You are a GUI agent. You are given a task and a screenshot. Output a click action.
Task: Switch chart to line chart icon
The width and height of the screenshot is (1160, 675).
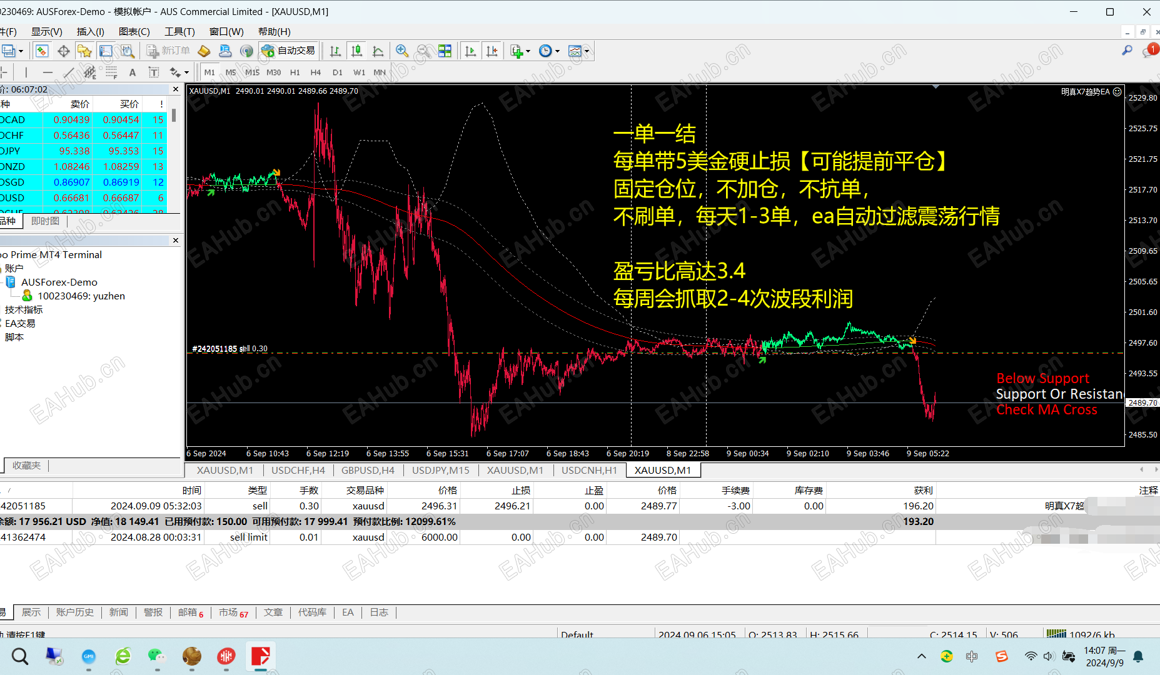click(378, 51)
